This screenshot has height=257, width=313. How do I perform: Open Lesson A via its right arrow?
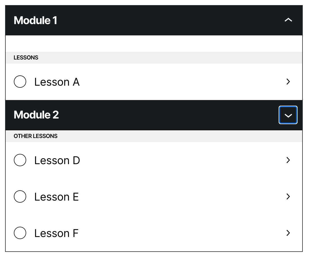click(288, 82)
